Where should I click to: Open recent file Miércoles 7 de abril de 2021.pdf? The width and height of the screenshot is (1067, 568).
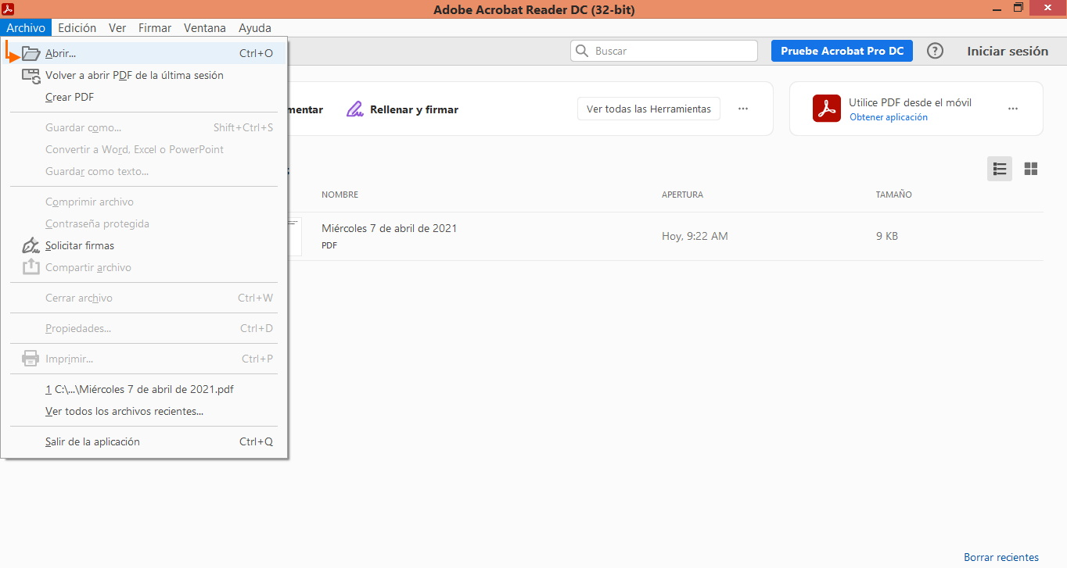[x=145, y=389]
